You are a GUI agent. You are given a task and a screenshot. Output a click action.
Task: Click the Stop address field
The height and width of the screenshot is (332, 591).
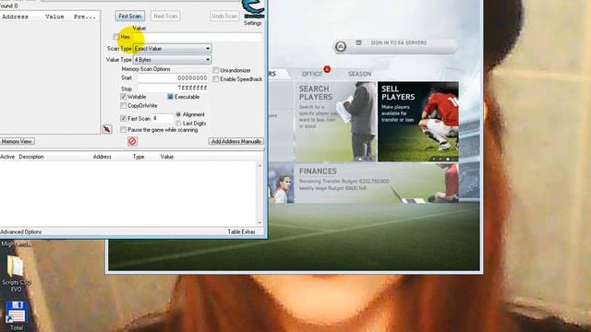(x=173, y=89)
